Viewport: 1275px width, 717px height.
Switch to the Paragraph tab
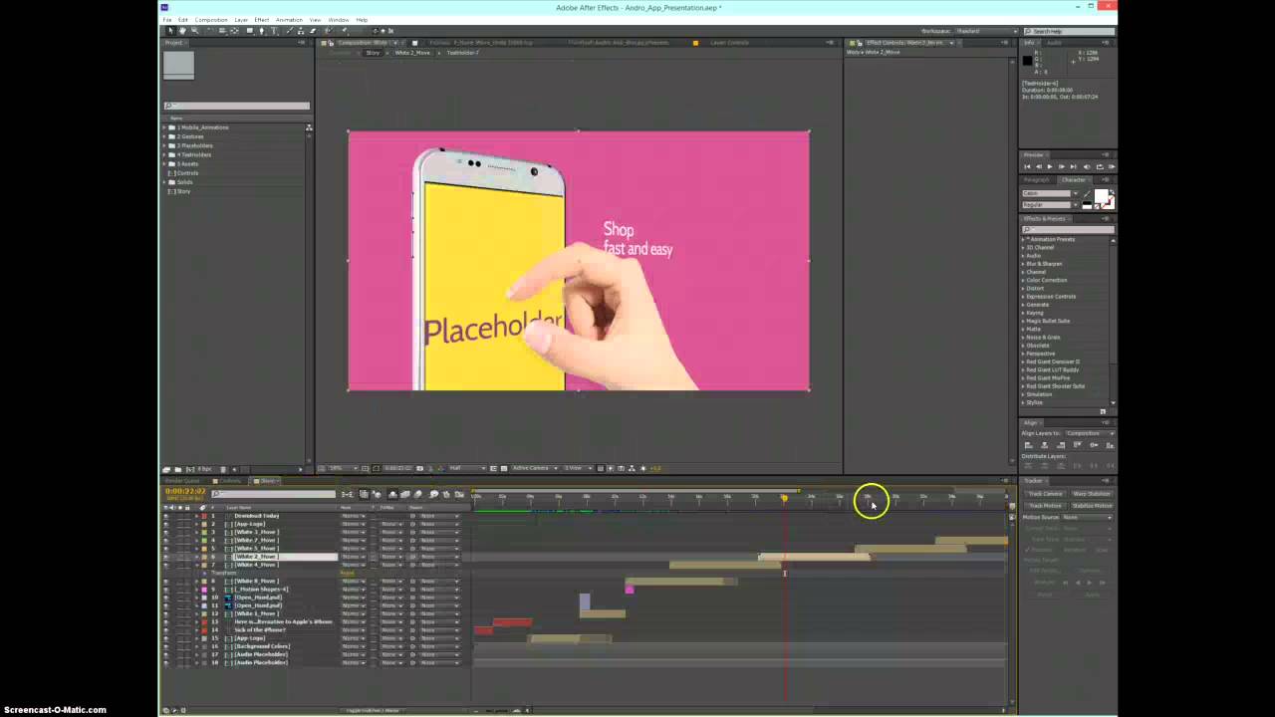click(x=1036, y=180)
